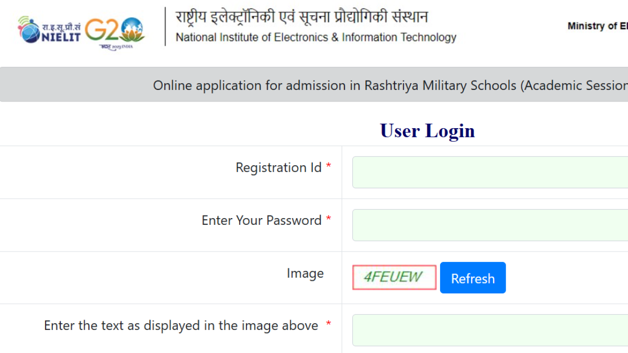Focus the Enter Your Password field
The height and width of the screenshot is (353, 628).
[x=490, y=225]
